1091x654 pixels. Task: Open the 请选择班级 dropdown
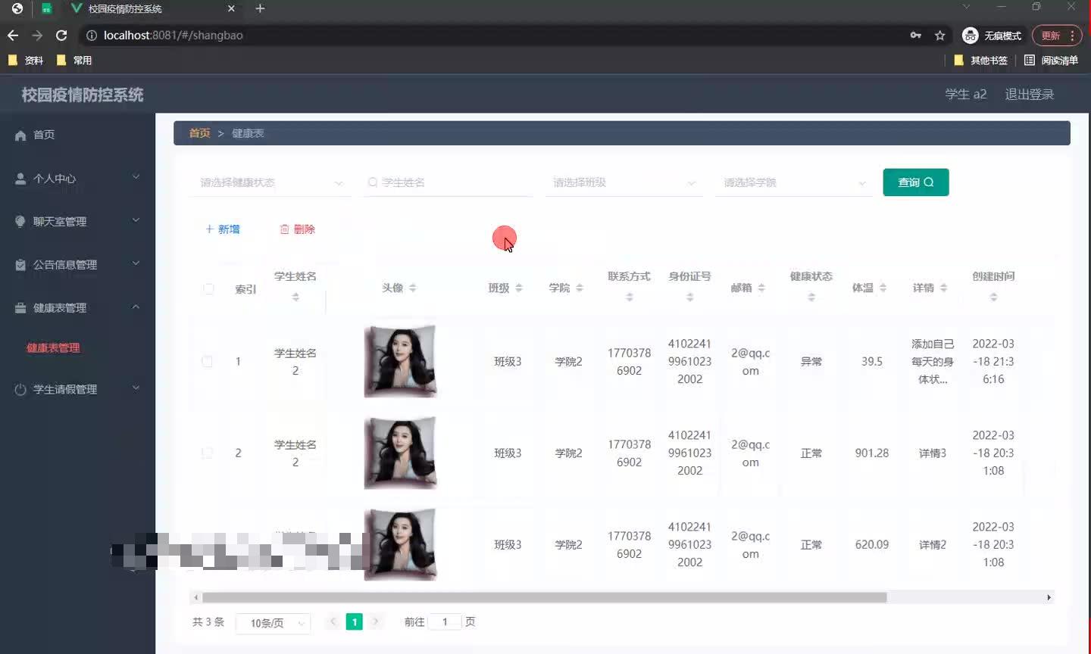[624, 182]
